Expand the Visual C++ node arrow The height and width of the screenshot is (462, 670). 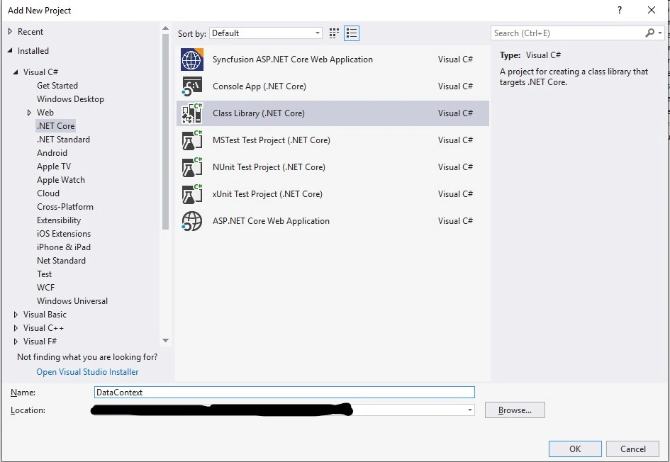point(16,328)
